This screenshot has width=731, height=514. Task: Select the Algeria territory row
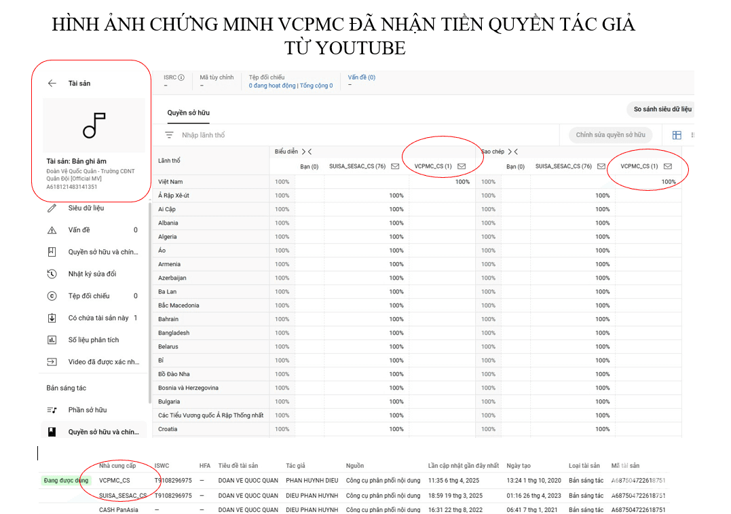pos(417,237)
